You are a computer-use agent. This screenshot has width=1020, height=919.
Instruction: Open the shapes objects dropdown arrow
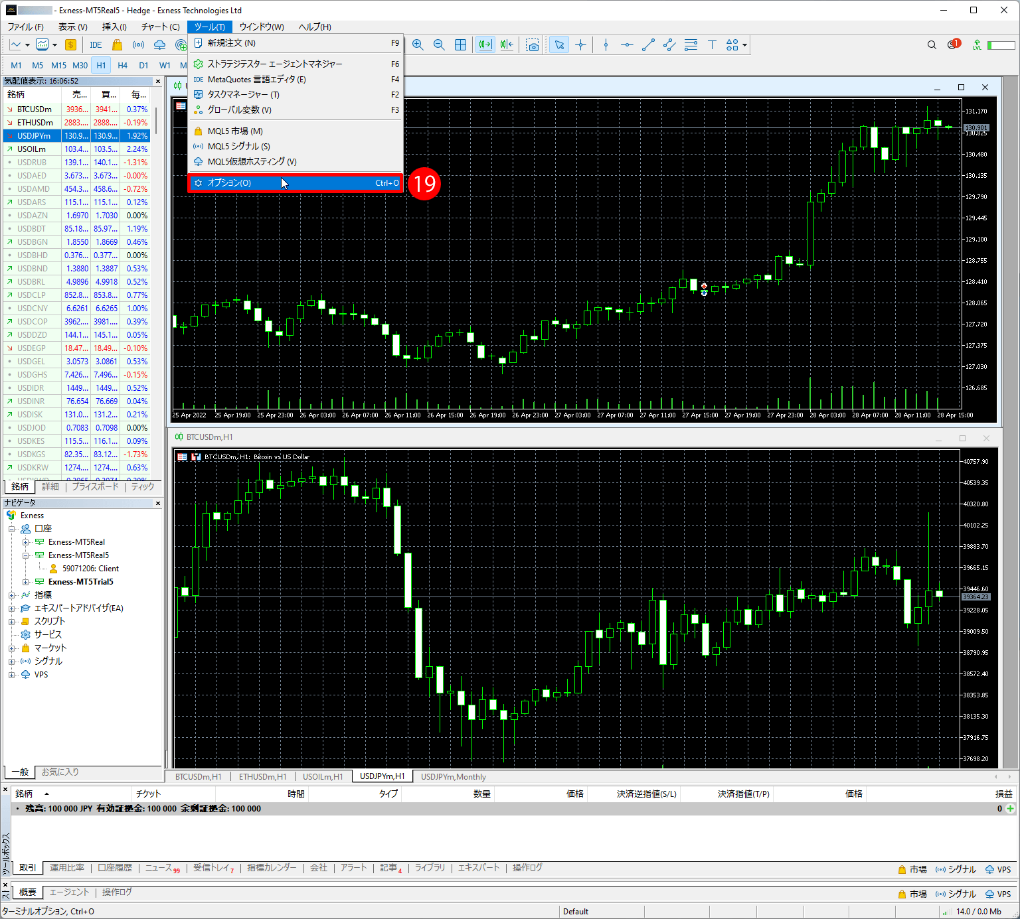[x=745, y=45]
